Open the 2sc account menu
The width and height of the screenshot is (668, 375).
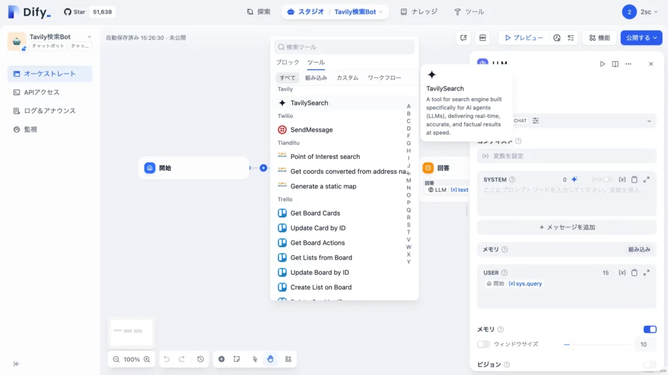(646, 11)
